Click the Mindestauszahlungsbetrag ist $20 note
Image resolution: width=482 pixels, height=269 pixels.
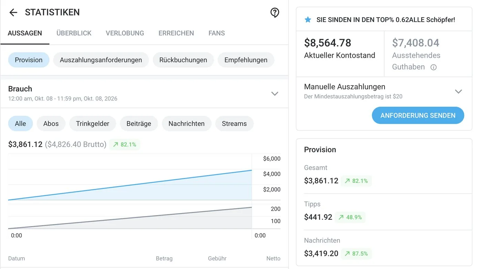coord(353,97)
